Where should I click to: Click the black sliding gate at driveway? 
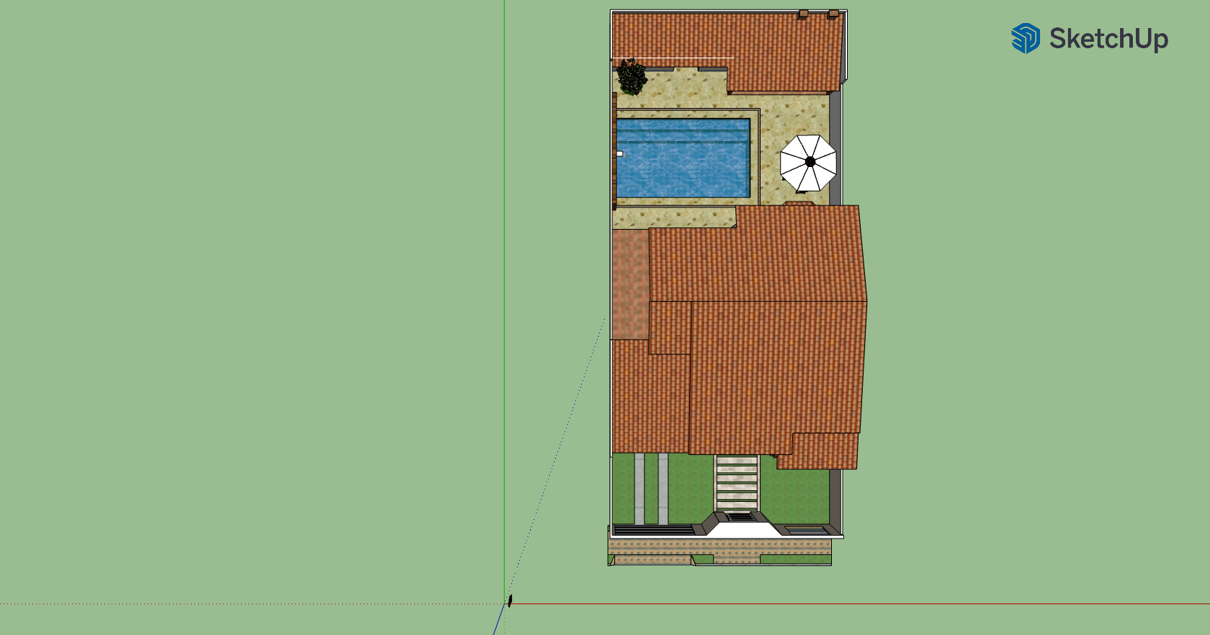tap(652, 531)
